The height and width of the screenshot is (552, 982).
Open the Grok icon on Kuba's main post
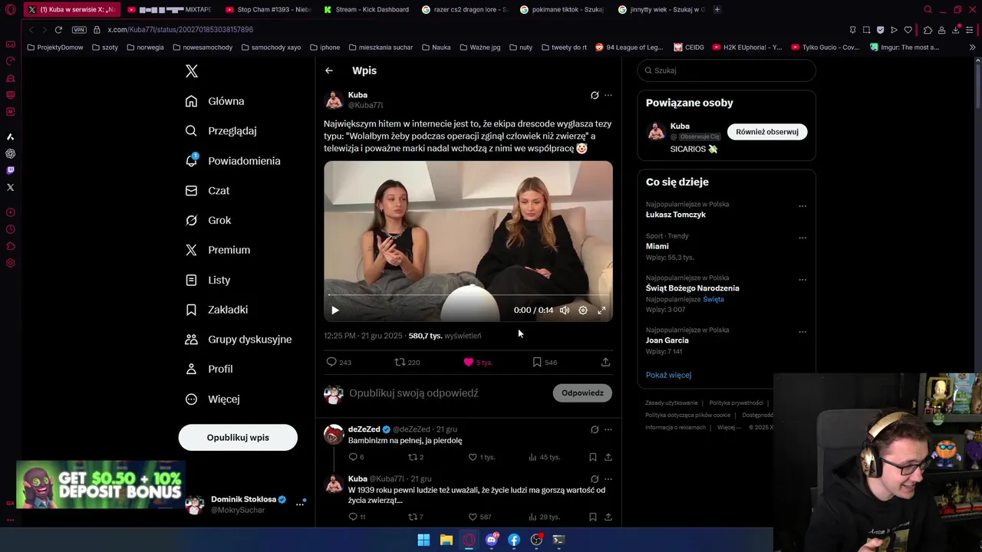click(x=595, y=96)
